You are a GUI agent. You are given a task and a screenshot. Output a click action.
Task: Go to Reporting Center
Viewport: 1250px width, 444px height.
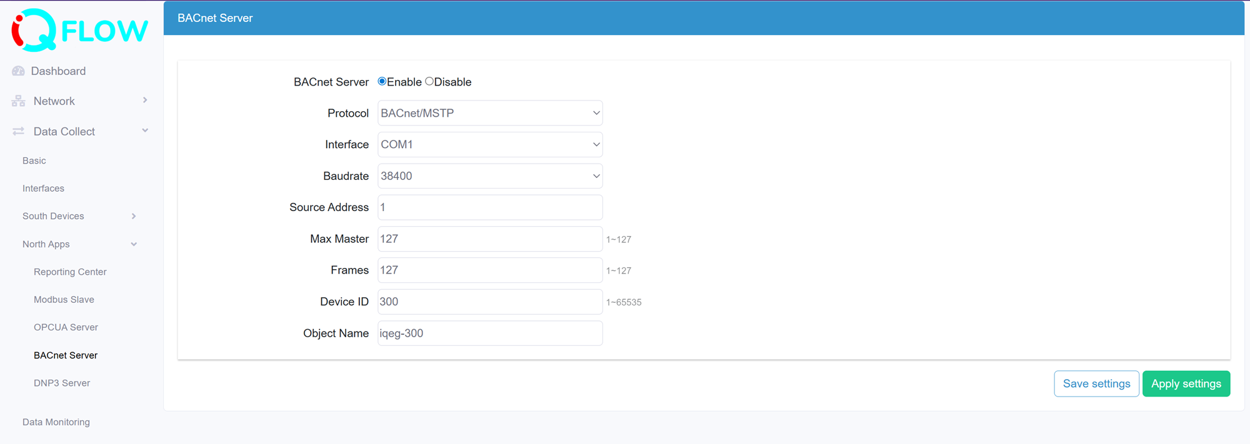(70, 272)
